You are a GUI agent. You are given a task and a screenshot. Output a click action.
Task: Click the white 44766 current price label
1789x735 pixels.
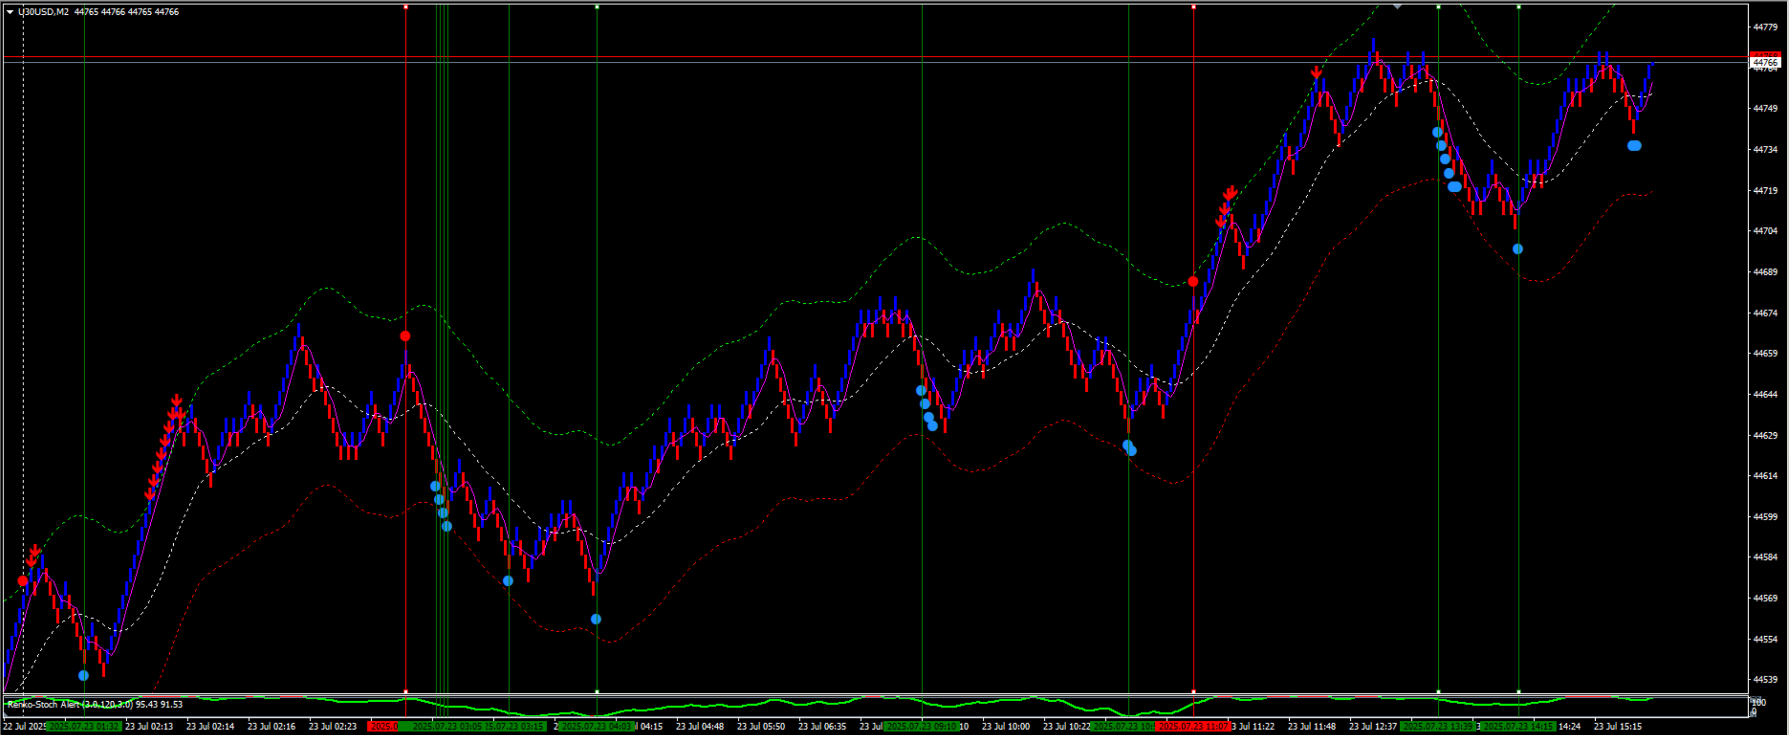click(1765, 62)
